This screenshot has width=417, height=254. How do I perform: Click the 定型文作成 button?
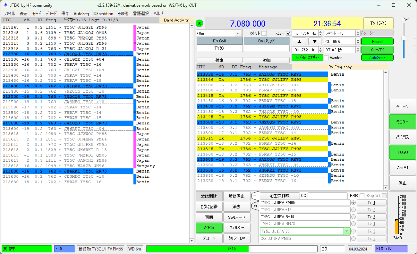point(280,196)
